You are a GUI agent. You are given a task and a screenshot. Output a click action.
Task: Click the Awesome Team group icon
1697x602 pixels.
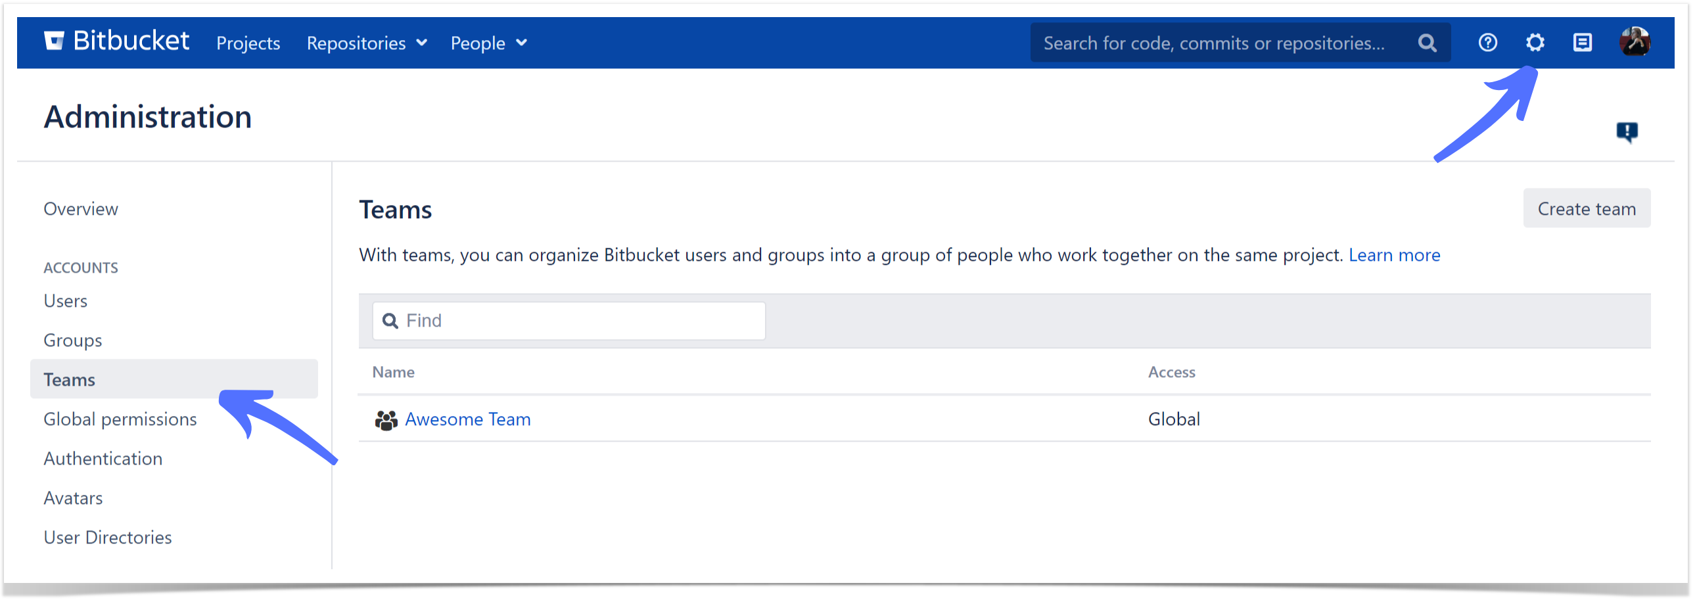click(386, 419)
